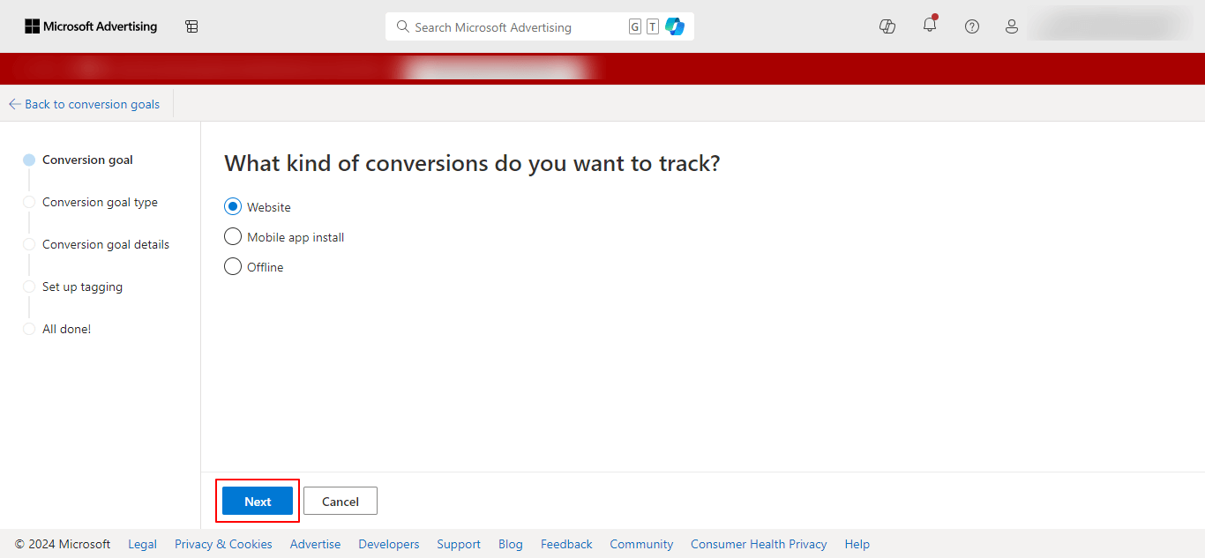This screenshot has width=1205, height=558.
Task: Go to the All done! step
Action: [66, 329]
